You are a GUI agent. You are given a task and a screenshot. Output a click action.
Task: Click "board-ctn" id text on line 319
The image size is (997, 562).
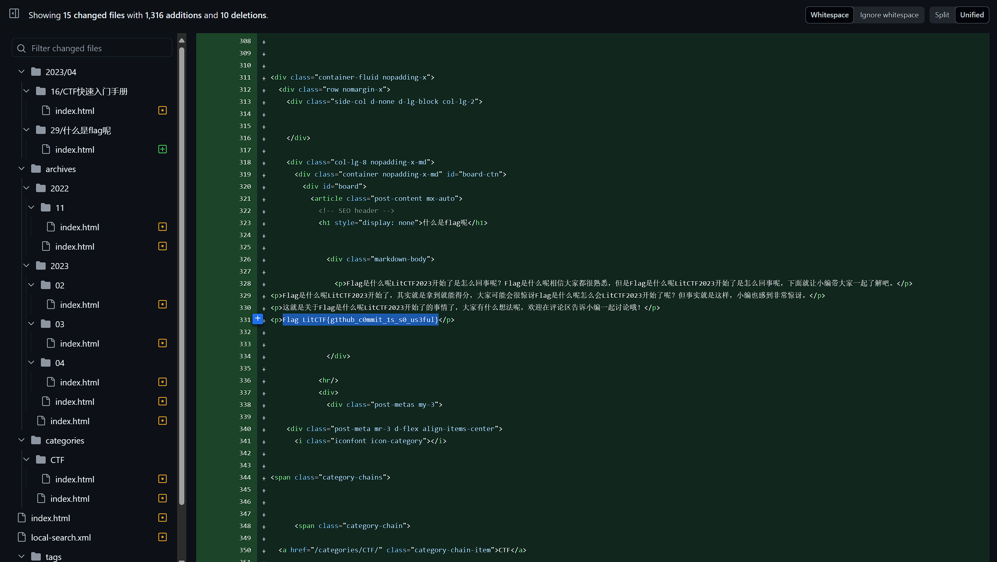480,174
